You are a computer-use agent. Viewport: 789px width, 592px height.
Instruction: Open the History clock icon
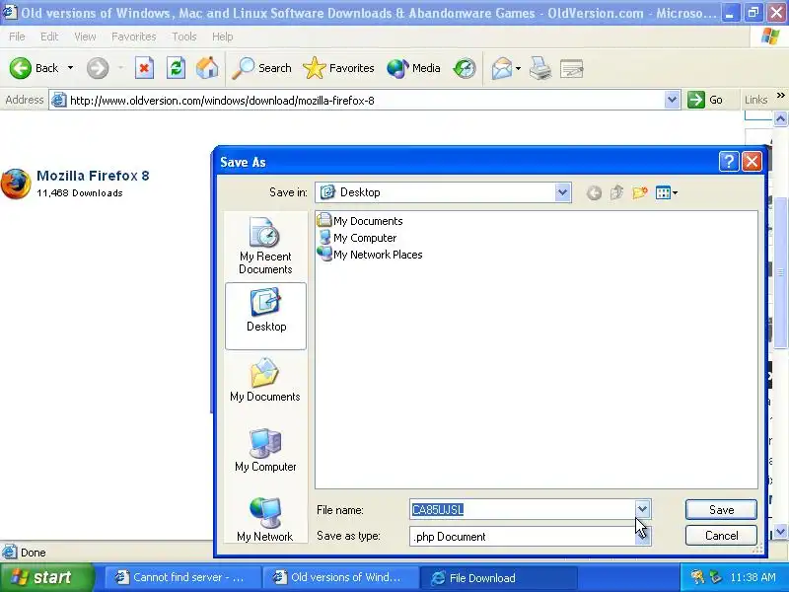464,68
